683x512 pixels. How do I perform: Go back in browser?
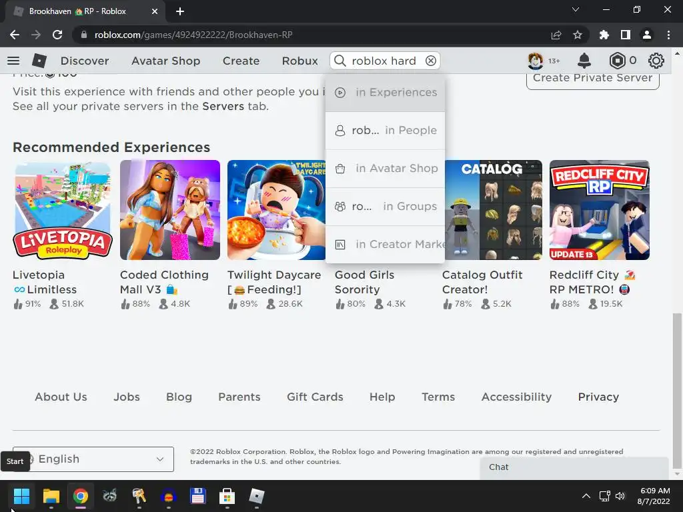click(x=15, y=35)
